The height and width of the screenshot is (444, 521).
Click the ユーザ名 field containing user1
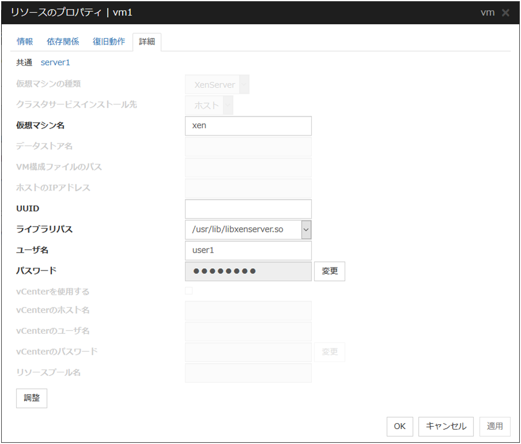tap(248, 250)
